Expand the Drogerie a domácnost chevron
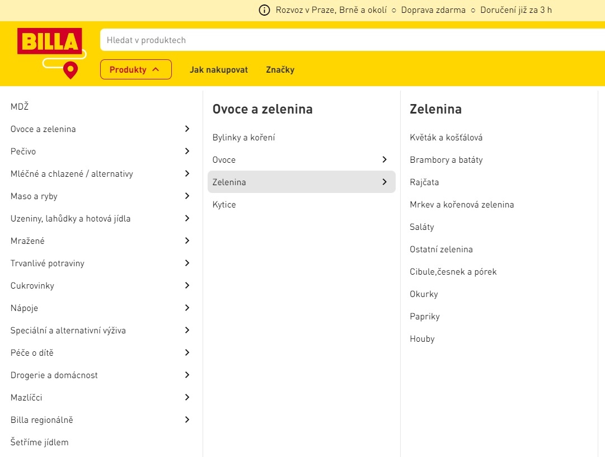 click(187, 375)
